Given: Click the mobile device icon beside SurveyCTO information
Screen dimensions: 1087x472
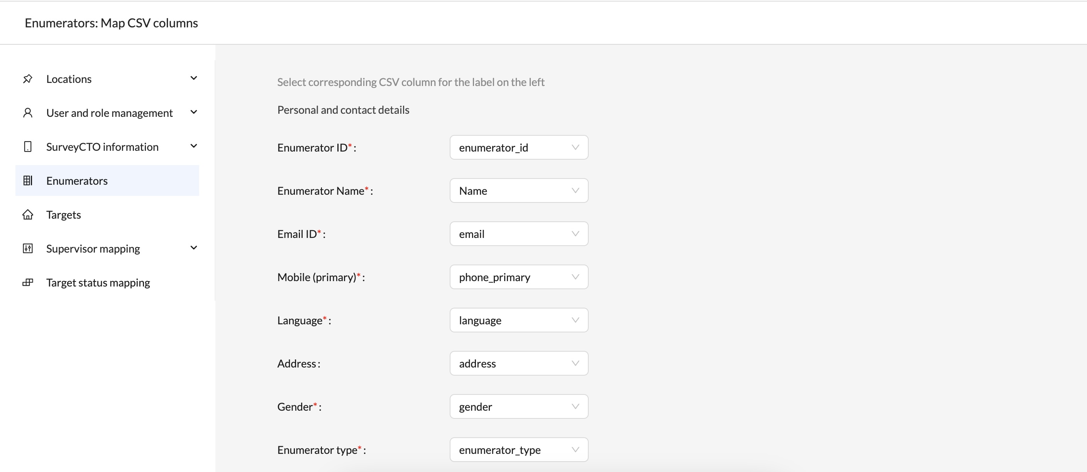Looking at the screenshot, I should 28,147.
